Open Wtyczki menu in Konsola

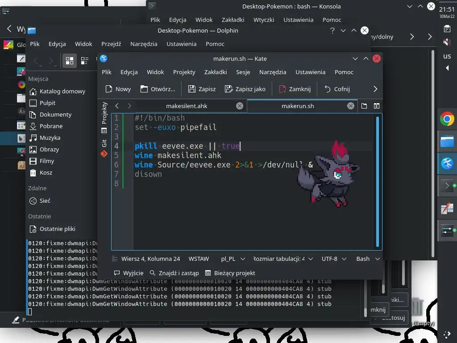click(x=264, y=20)
